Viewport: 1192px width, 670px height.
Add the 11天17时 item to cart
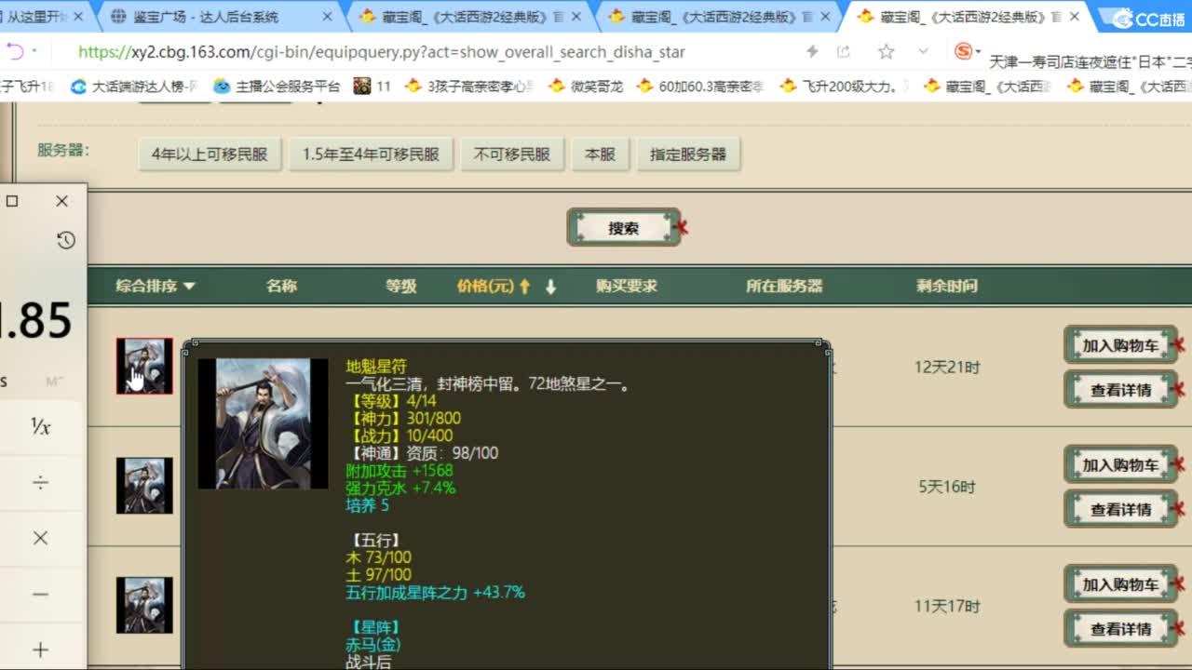pyautogui.click(x=1120, y=584)
